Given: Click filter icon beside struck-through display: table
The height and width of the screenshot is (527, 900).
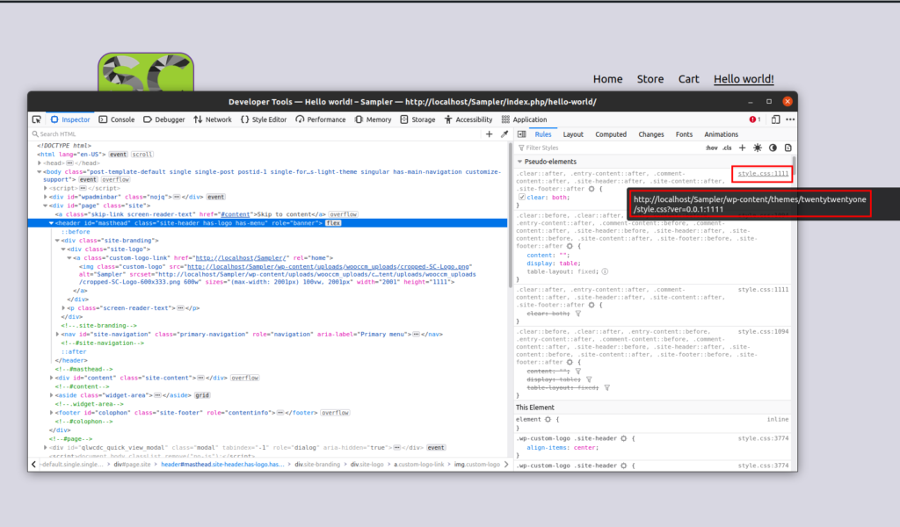Looking at the screenshot, I should [589, 379].
